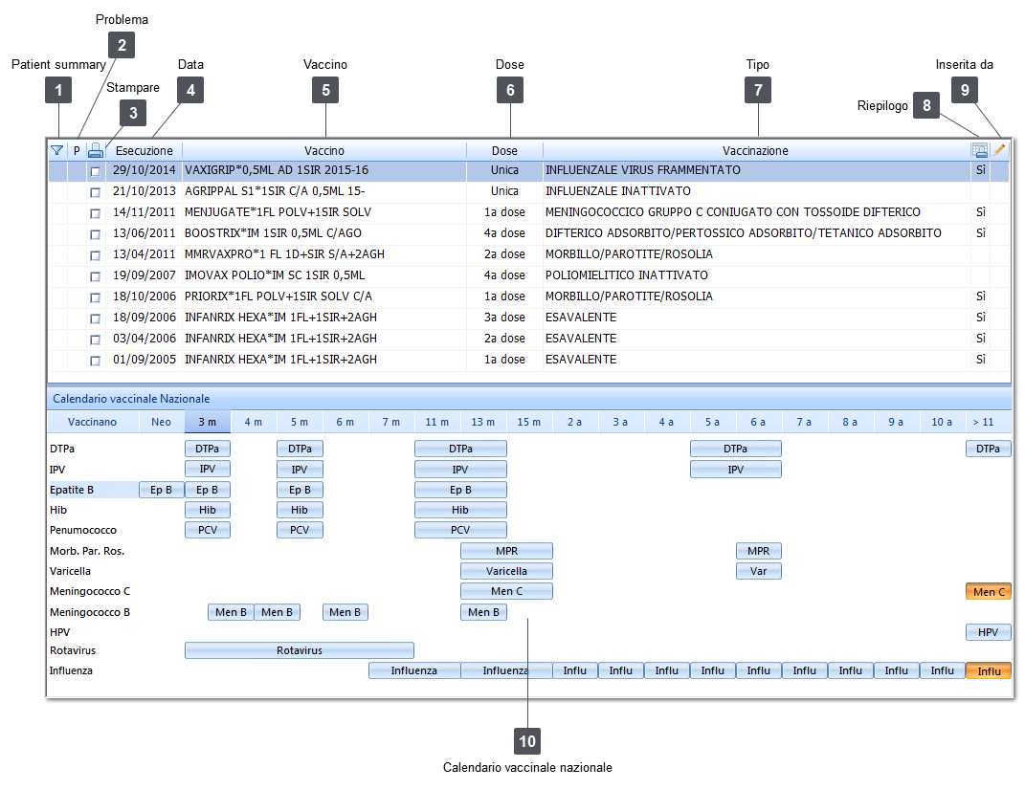Screen dimensions: 1025x790
Task: Select the IMOVAX POLIO*IM SC 1SIR 0,5ML entry
Action: 275,275
